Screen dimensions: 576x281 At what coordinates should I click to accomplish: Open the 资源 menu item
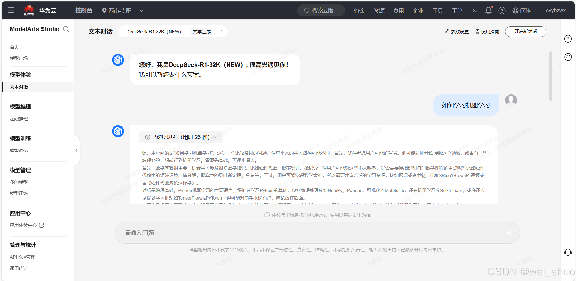(379, 11)
